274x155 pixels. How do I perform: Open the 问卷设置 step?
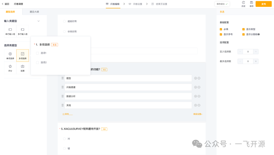135,4
